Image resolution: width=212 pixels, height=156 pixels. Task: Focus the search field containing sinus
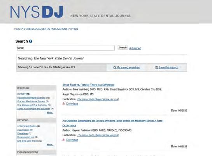66,48
